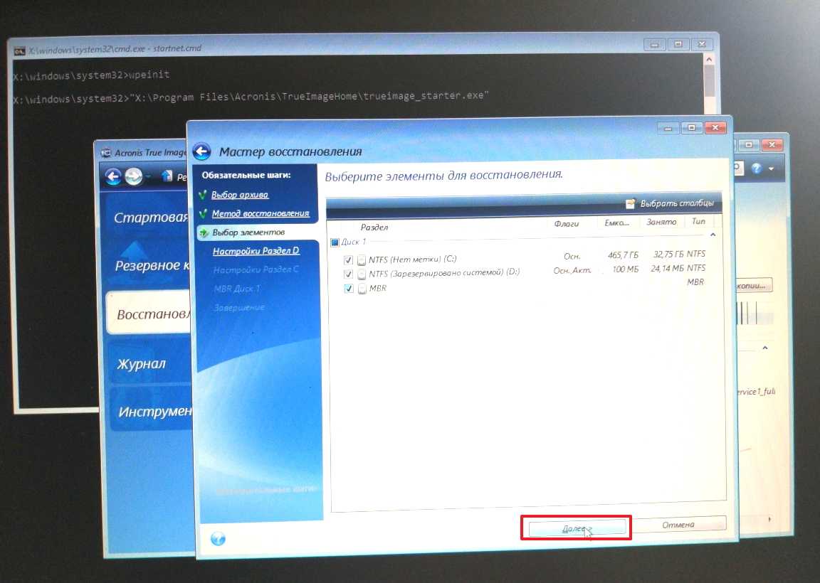
Task: Click the cmd.exe window title icon
Action: (19, 50)
